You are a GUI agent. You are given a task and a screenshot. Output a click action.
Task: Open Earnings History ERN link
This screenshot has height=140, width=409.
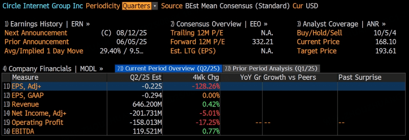point(47,24)
